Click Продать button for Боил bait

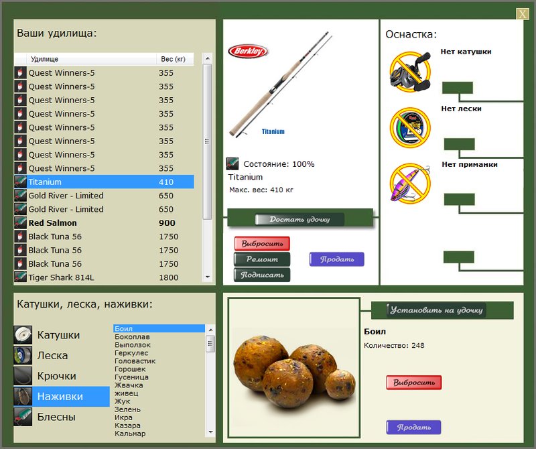pos(413,428)
